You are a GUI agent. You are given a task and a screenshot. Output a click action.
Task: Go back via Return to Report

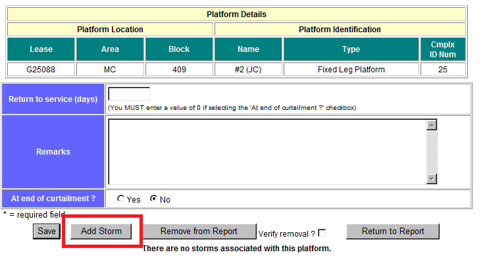pyautogui.click(x=393, y=231)
